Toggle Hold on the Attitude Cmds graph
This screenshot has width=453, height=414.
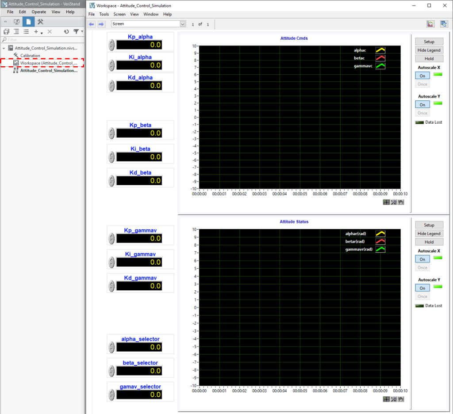click(x=429, y=59)
